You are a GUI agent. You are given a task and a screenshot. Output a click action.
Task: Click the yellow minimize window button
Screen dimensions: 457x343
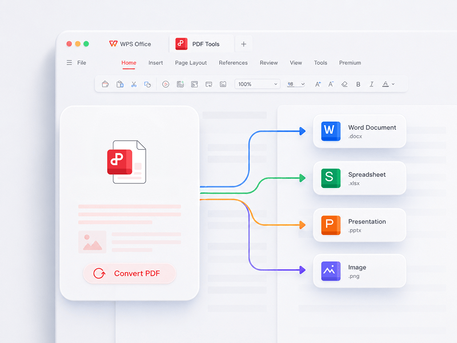[x=78, y=44]
